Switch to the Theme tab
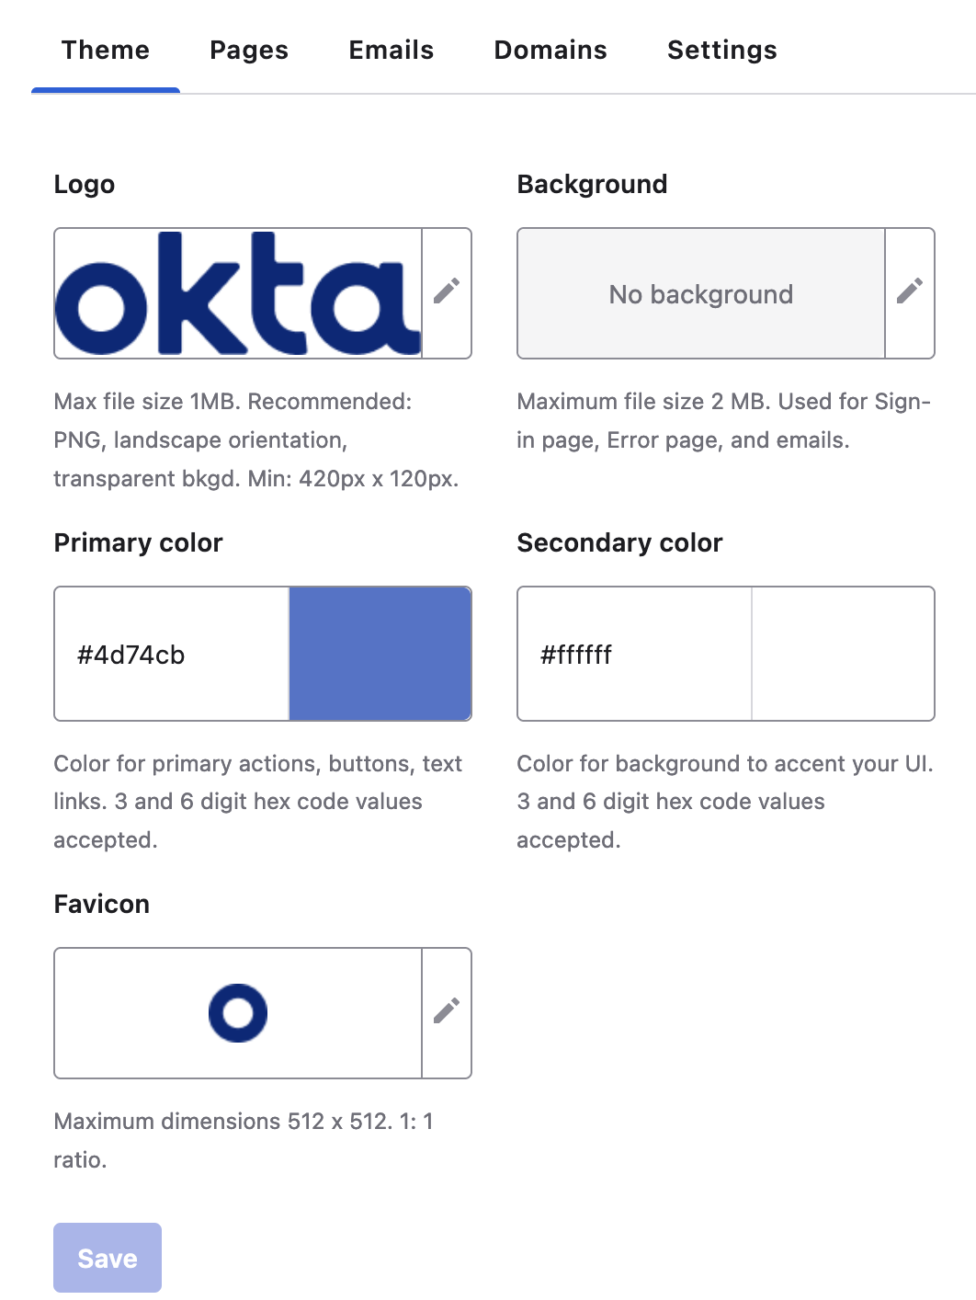This screenshot has height=1300, width=976. click(x=106, y=50)
